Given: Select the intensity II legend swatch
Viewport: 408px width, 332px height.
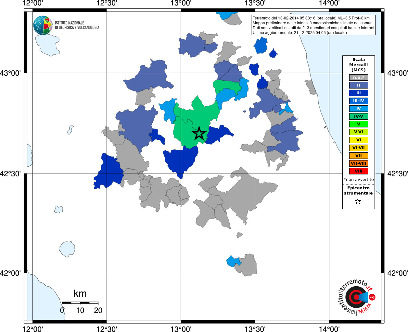Looking at the screenshot, I should click(359, 85).
